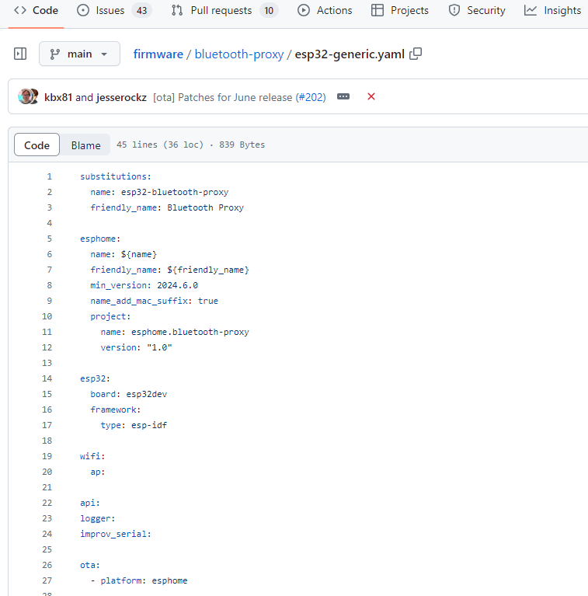Switch to the Actions tab
Viewport: 588px width, 596px height.
(325, 10)
